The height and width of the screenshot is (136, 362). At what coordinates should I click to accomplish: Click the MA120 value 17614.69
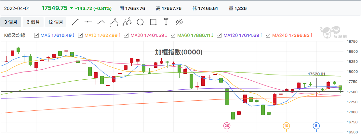click(249, 35)
